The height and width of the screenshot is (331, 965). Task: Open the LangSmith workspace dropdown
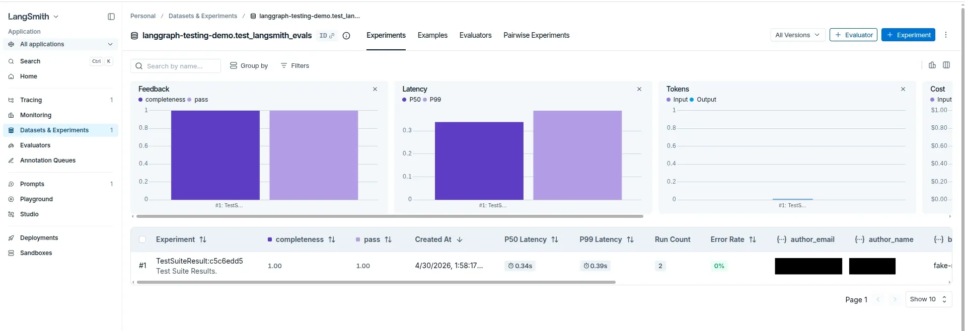click(x=33, y=17)
